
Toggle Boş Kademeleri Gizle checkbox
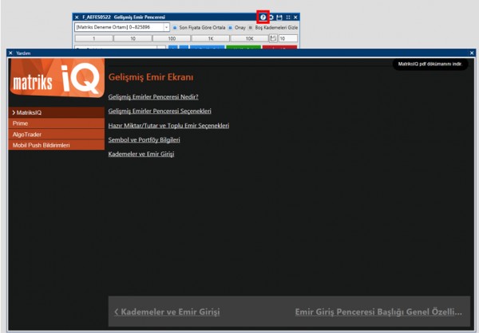[x=251, y=28]
